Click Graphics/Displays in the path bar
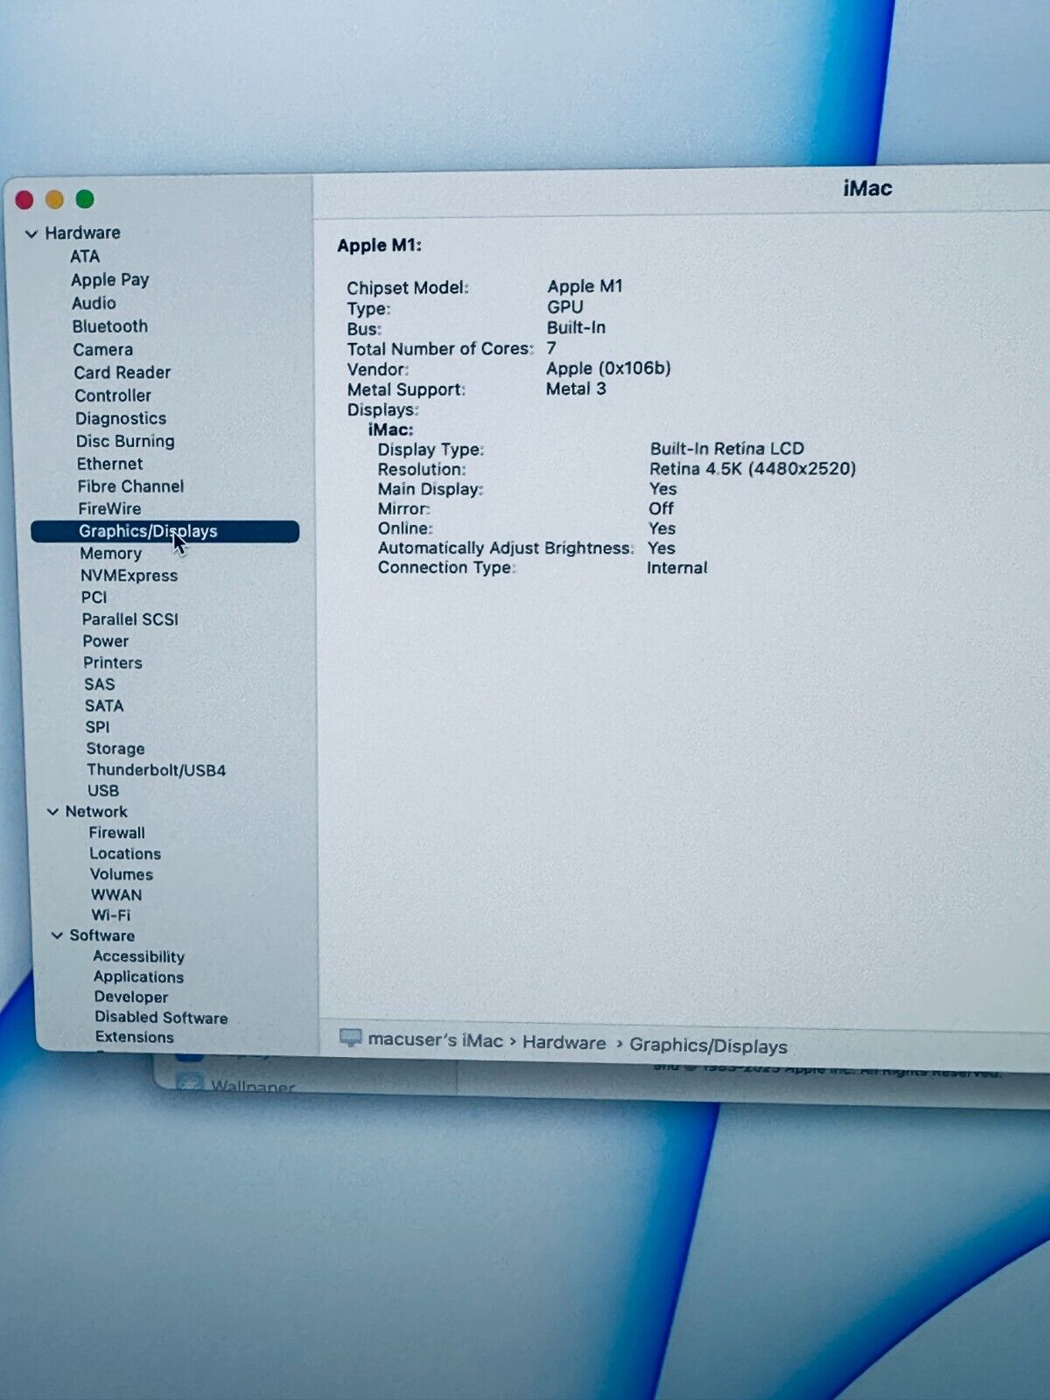The height and width of the screenshot is (1400, 1050). [708, 1046]
